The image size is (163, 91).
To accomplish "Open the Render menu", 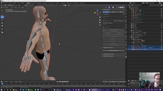I will [x=10, y=3].
